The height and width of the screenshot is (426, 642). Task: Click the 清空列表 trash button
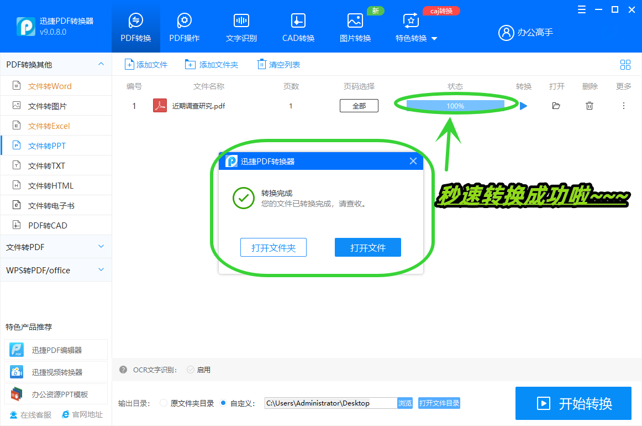coord(278,65)
